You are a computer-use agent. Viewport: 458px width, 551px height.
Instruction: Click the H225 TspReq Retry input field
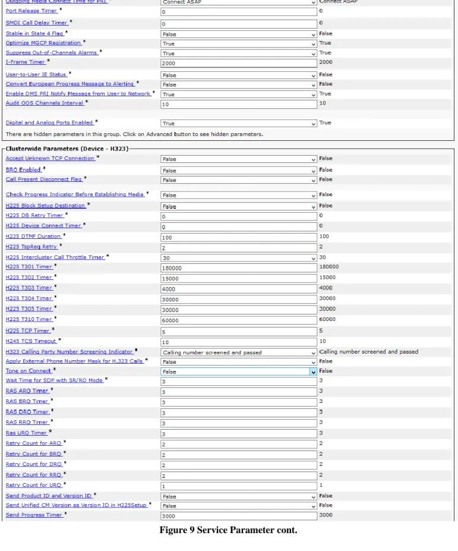coord(239,248)
